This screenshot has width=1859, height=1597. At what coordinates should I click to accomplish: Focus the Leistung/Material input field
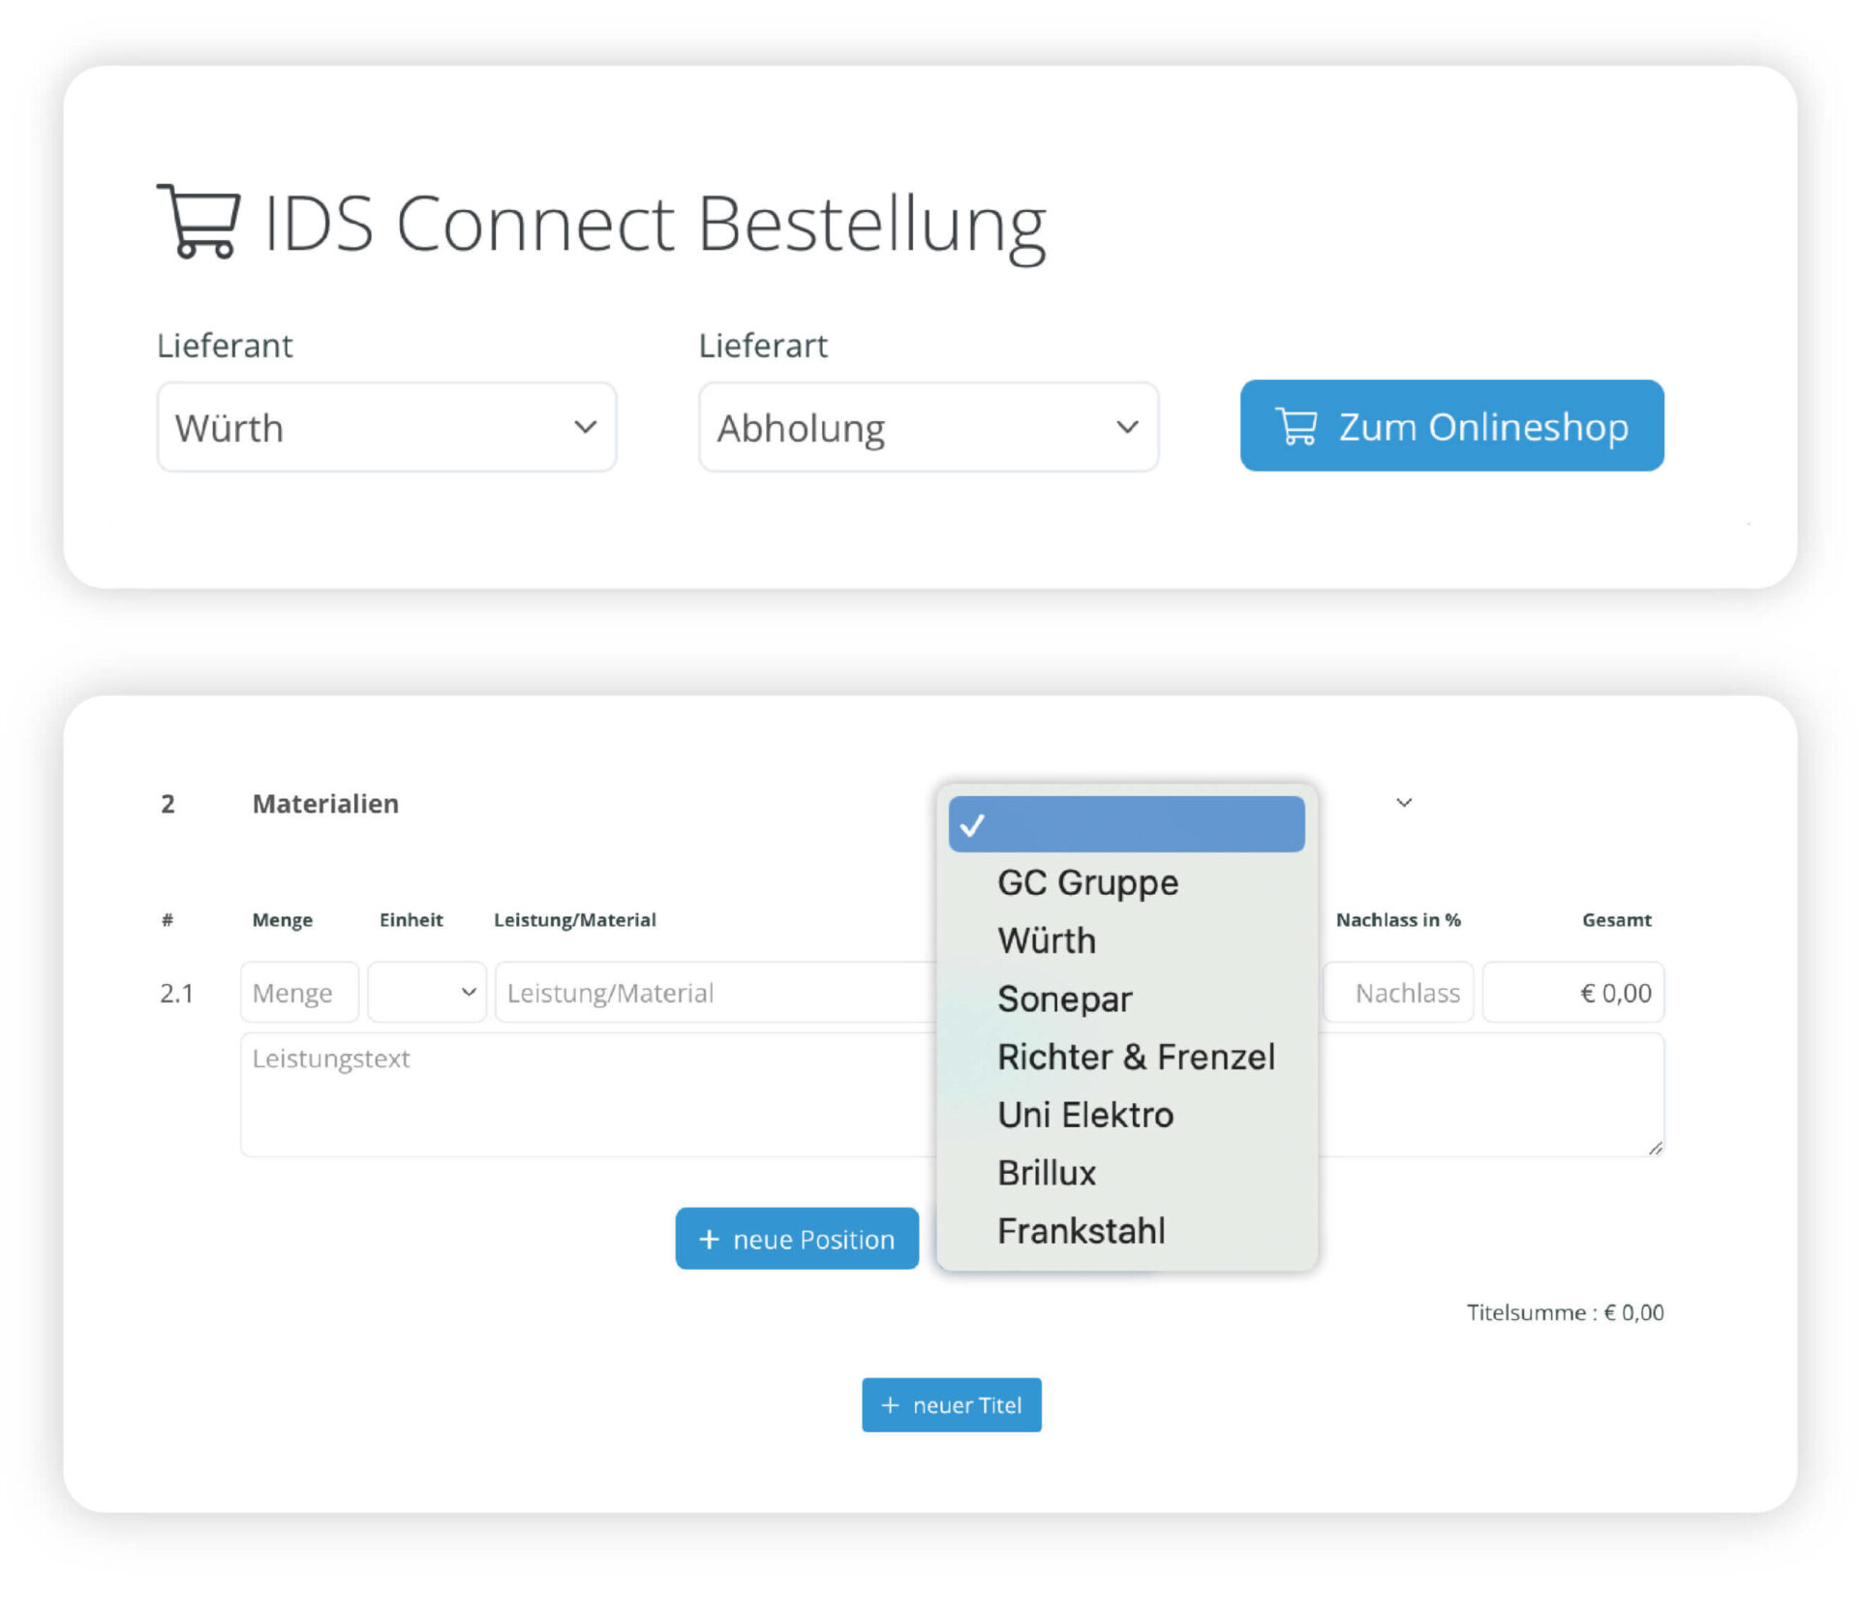pyautogui.click(x=716, y=992)
